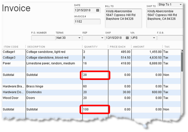Select quantity 100 in second Subtotal row
The height and width of the screenshot is (132, 188).
pyautogui.click(x=95, y=109)
